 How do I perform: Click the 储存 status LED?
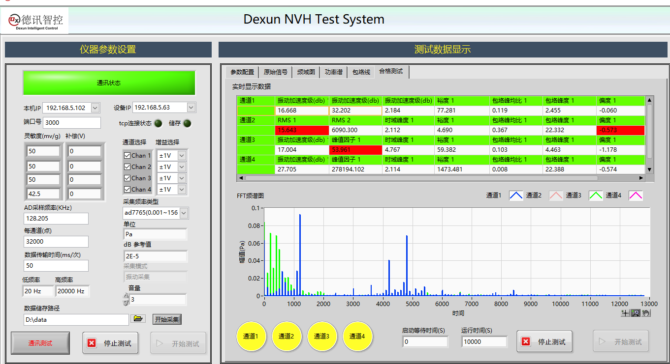pos(187,123)
